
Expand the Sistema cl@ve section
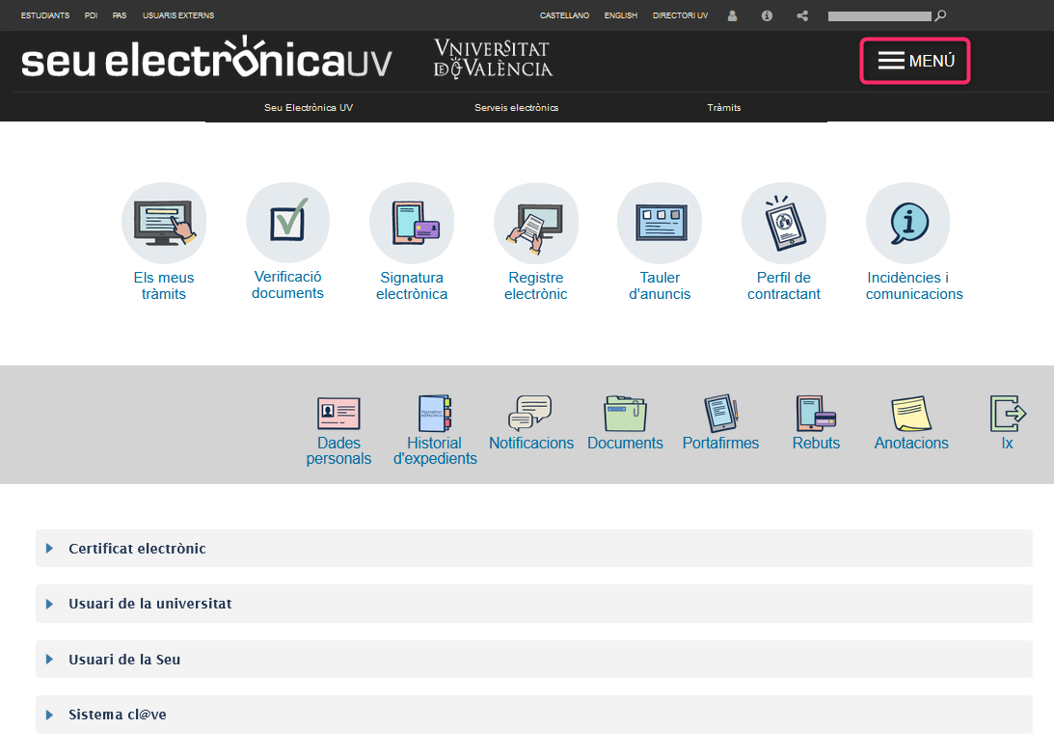pyautogui.click(x=533, y=715)
